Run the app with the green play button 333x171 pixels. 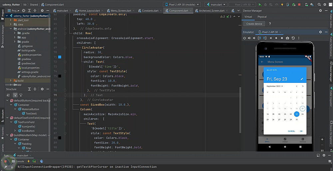click(260, 5)
